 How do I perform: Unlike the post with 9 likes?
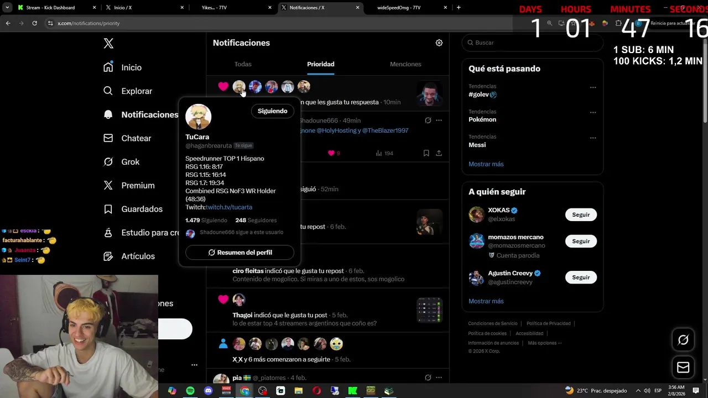(334, 153)
